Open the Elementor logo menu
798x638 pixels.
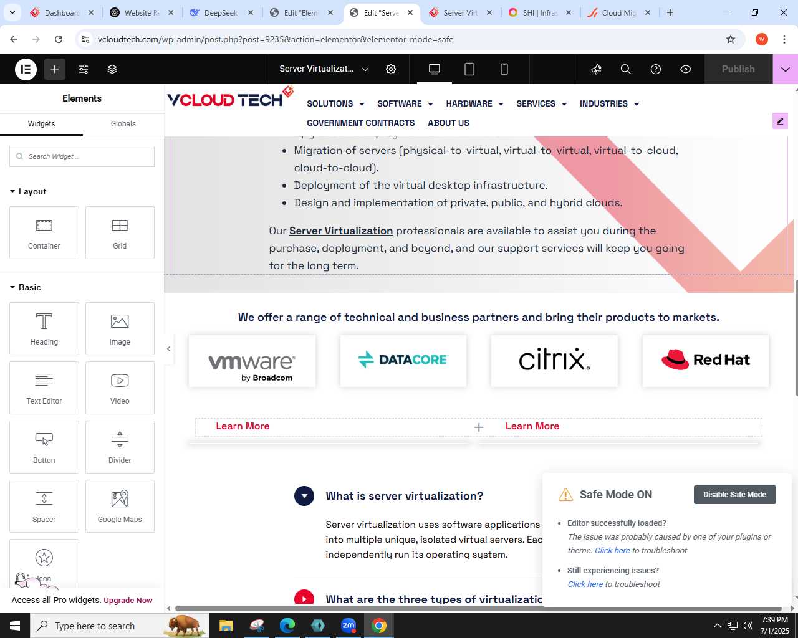tap(26, 69)
